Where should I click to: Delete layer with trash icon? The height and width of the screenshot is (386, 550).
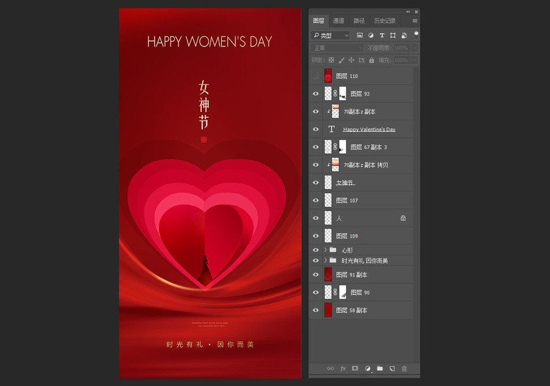404,368
